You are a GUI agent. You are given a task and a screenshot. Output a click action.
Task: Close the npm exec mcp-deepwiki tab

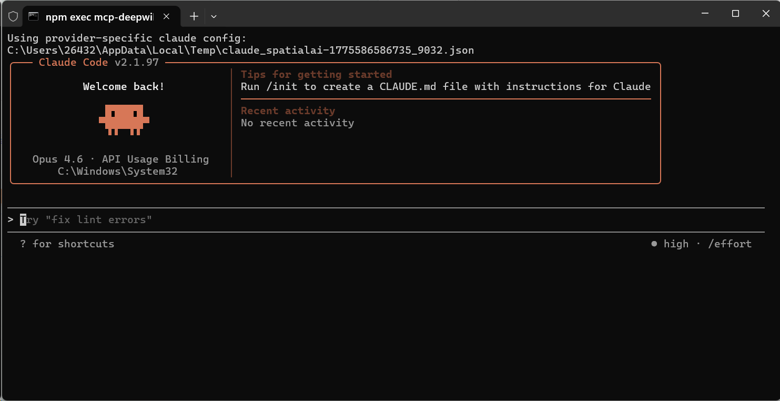(166, 16)
